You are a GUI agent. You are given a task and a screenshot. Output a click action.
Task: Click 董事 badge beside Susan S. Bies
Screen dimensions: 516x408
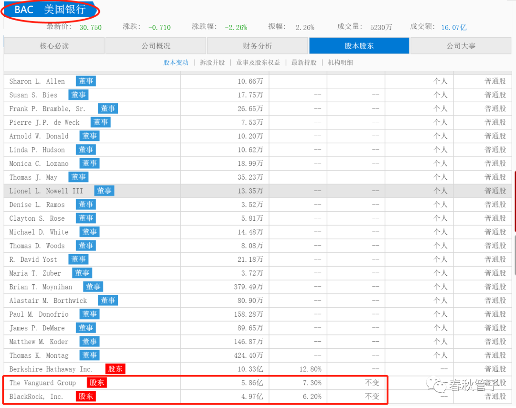tap(78, 95)
